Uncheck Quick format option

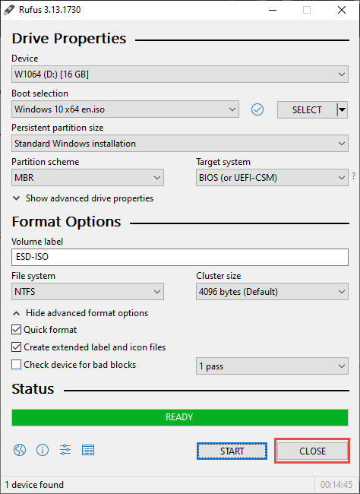click(x=16, y=330)
